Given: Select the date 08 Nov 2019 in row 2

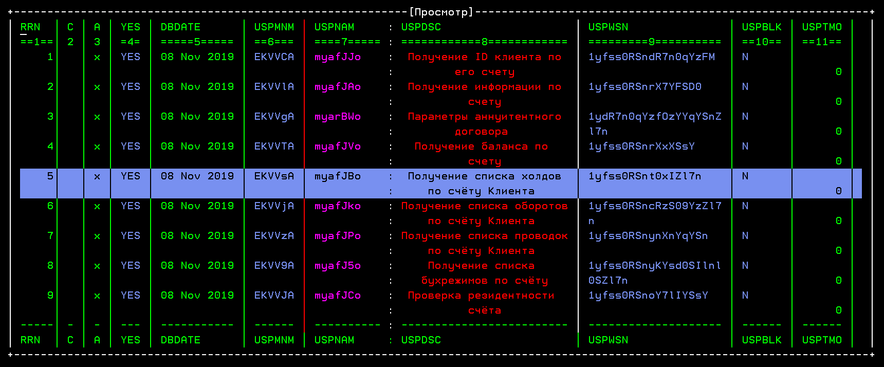Looking at the screenshot, I should click(197, 87).
